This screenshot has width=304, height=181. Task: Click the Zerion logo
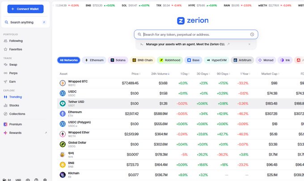(x=193, y=21)
